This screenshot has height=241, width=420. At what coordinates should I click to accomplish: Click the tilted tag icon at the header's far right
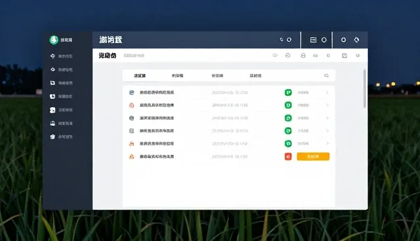[356, 40]
